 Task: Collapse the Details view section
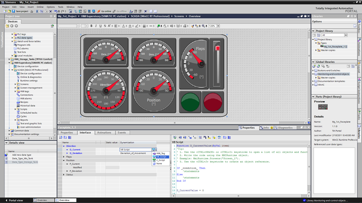click(6, 143)
